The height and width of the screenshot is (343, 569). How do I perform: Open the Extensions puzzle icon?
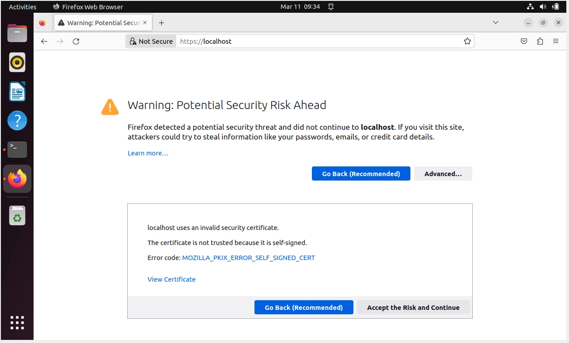(540, 41)
